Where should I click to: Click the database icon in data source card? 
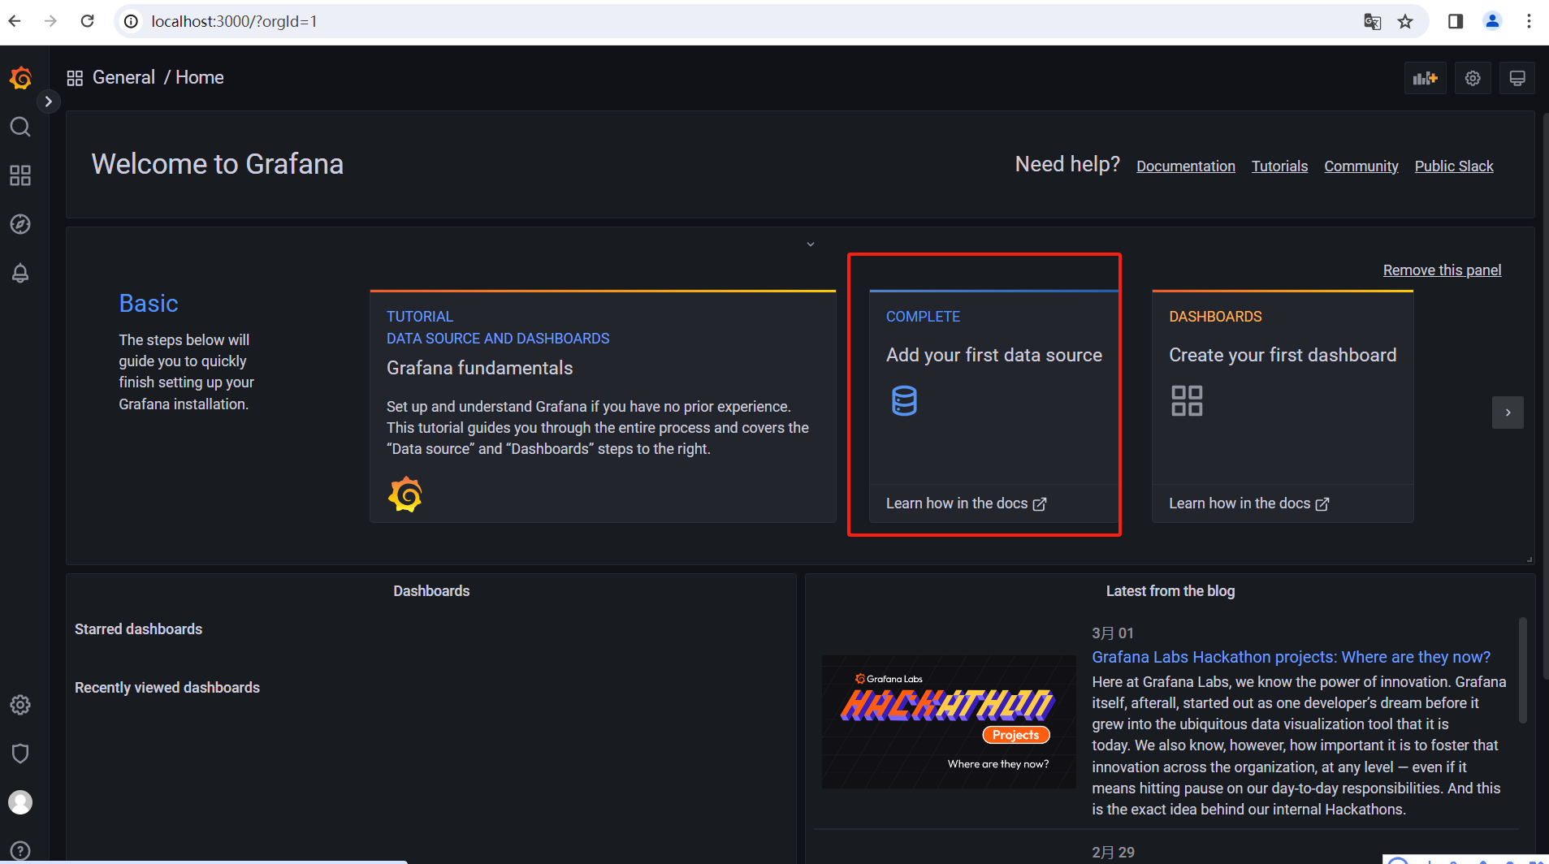(904, 400)
